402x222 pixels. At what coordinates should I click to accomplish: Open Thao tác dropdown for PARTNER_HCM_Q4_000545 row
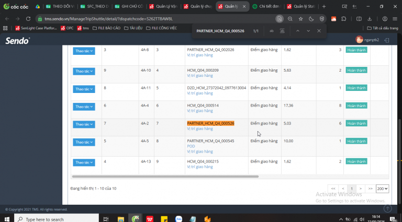tap(84, 142)
